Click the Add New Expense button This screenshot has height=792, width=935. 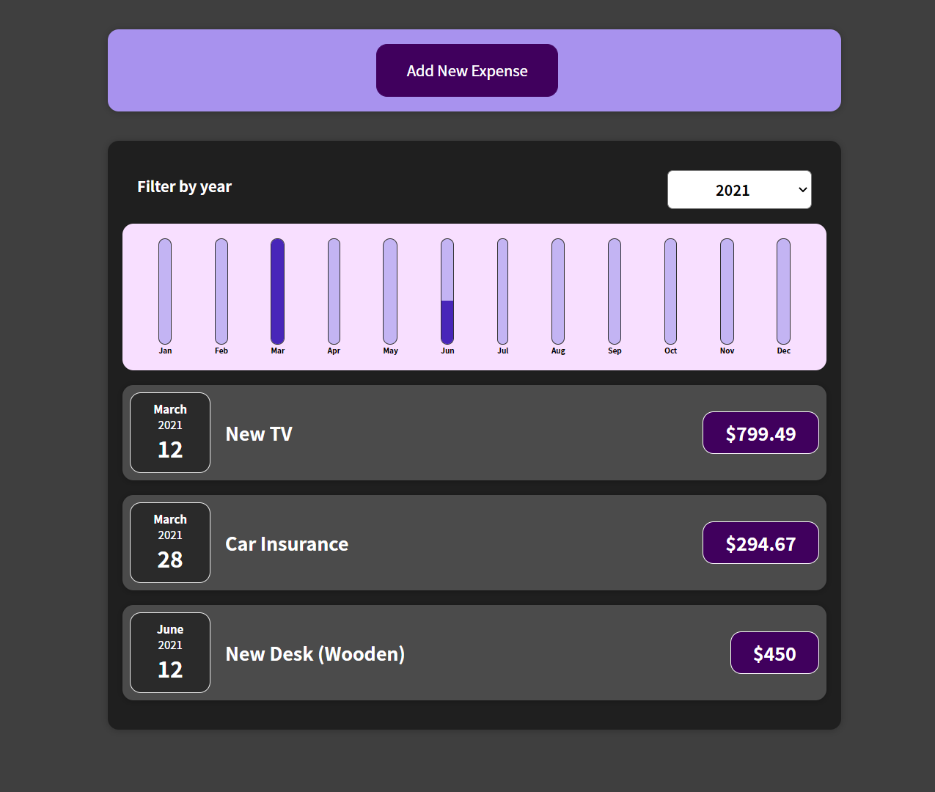(x=466, y=70)
